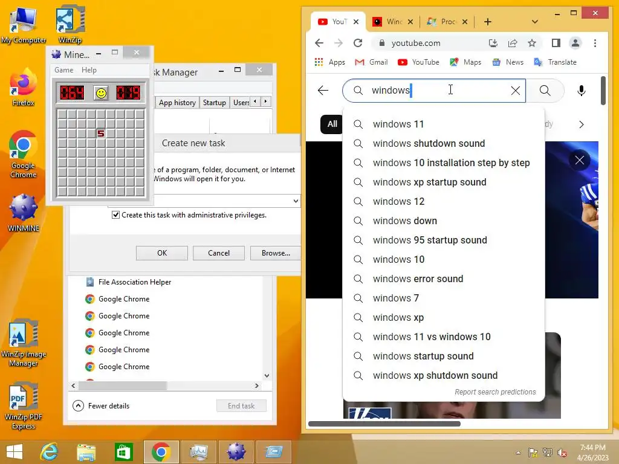
Task: Choose the 'windows xp startup sound' suggestion
Action: click(x=444, y=182)
